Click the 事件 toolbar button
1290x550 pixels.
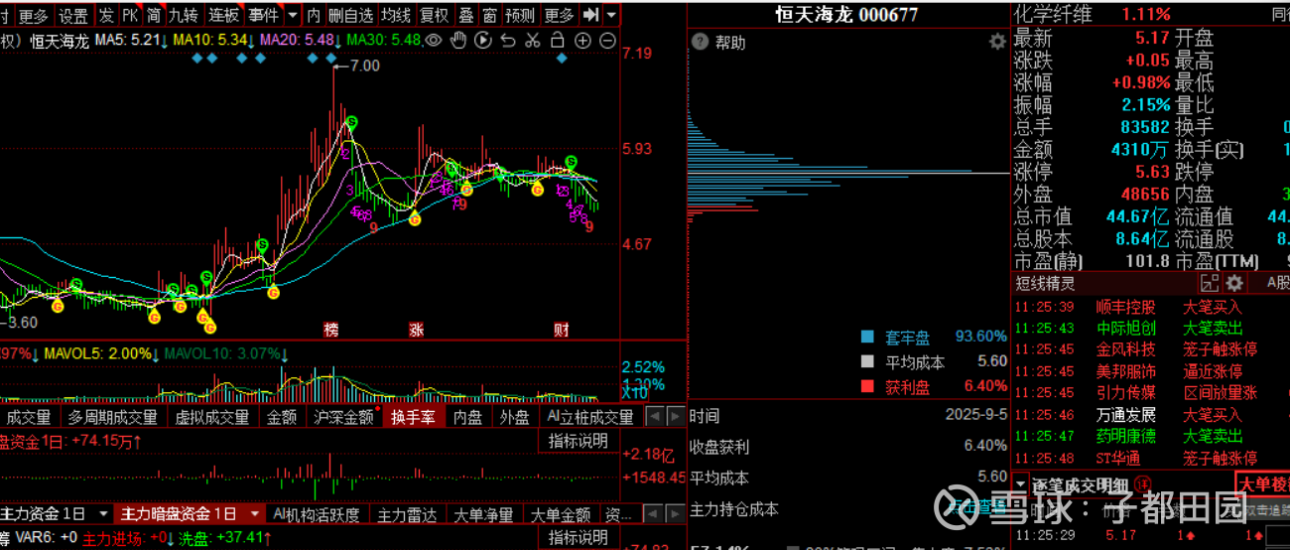[x=264, y=15]
